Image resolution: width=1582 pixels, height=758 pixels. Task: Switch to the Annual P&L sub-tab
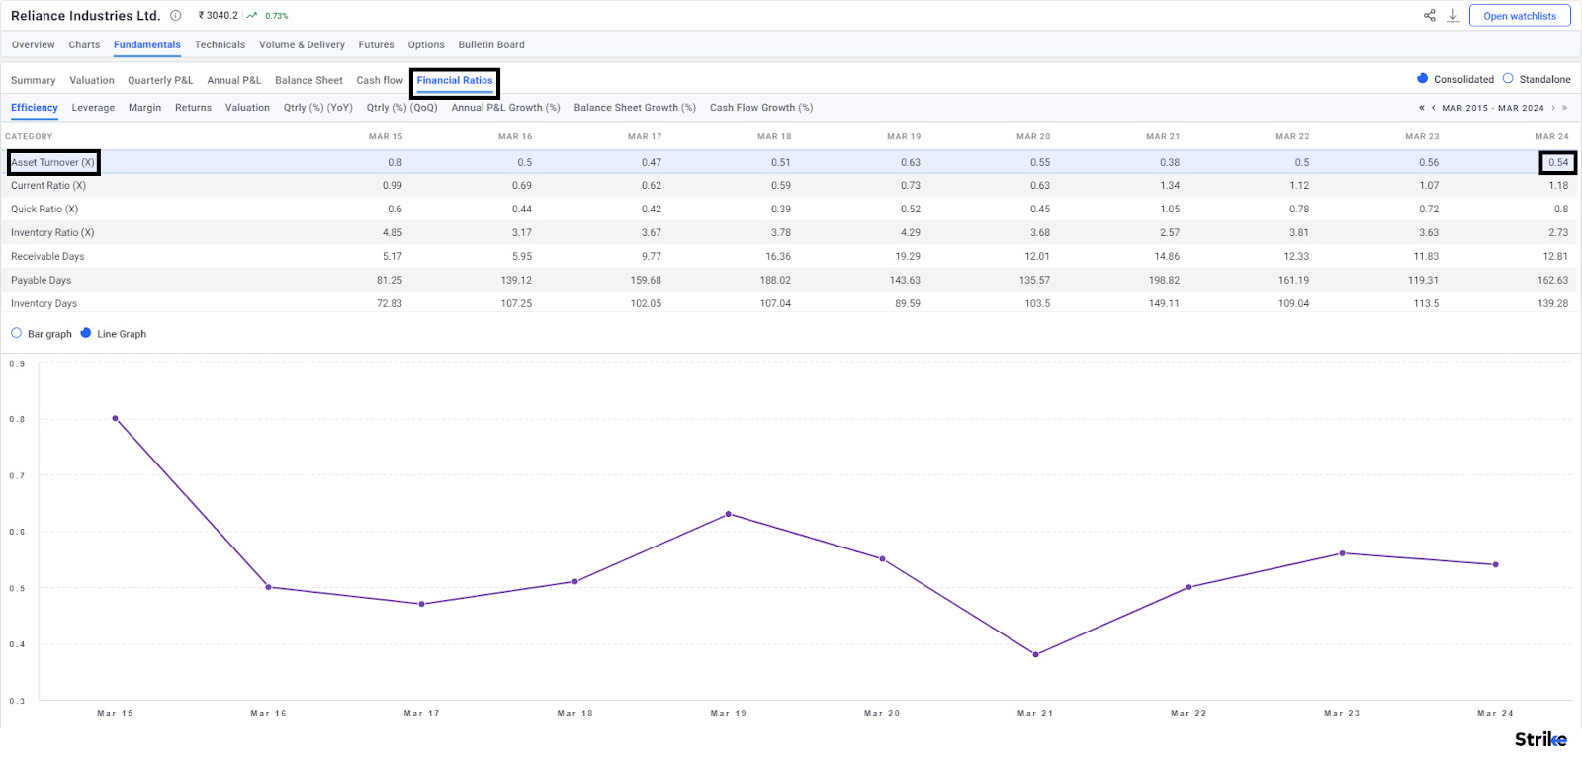(x=234, y=80)
